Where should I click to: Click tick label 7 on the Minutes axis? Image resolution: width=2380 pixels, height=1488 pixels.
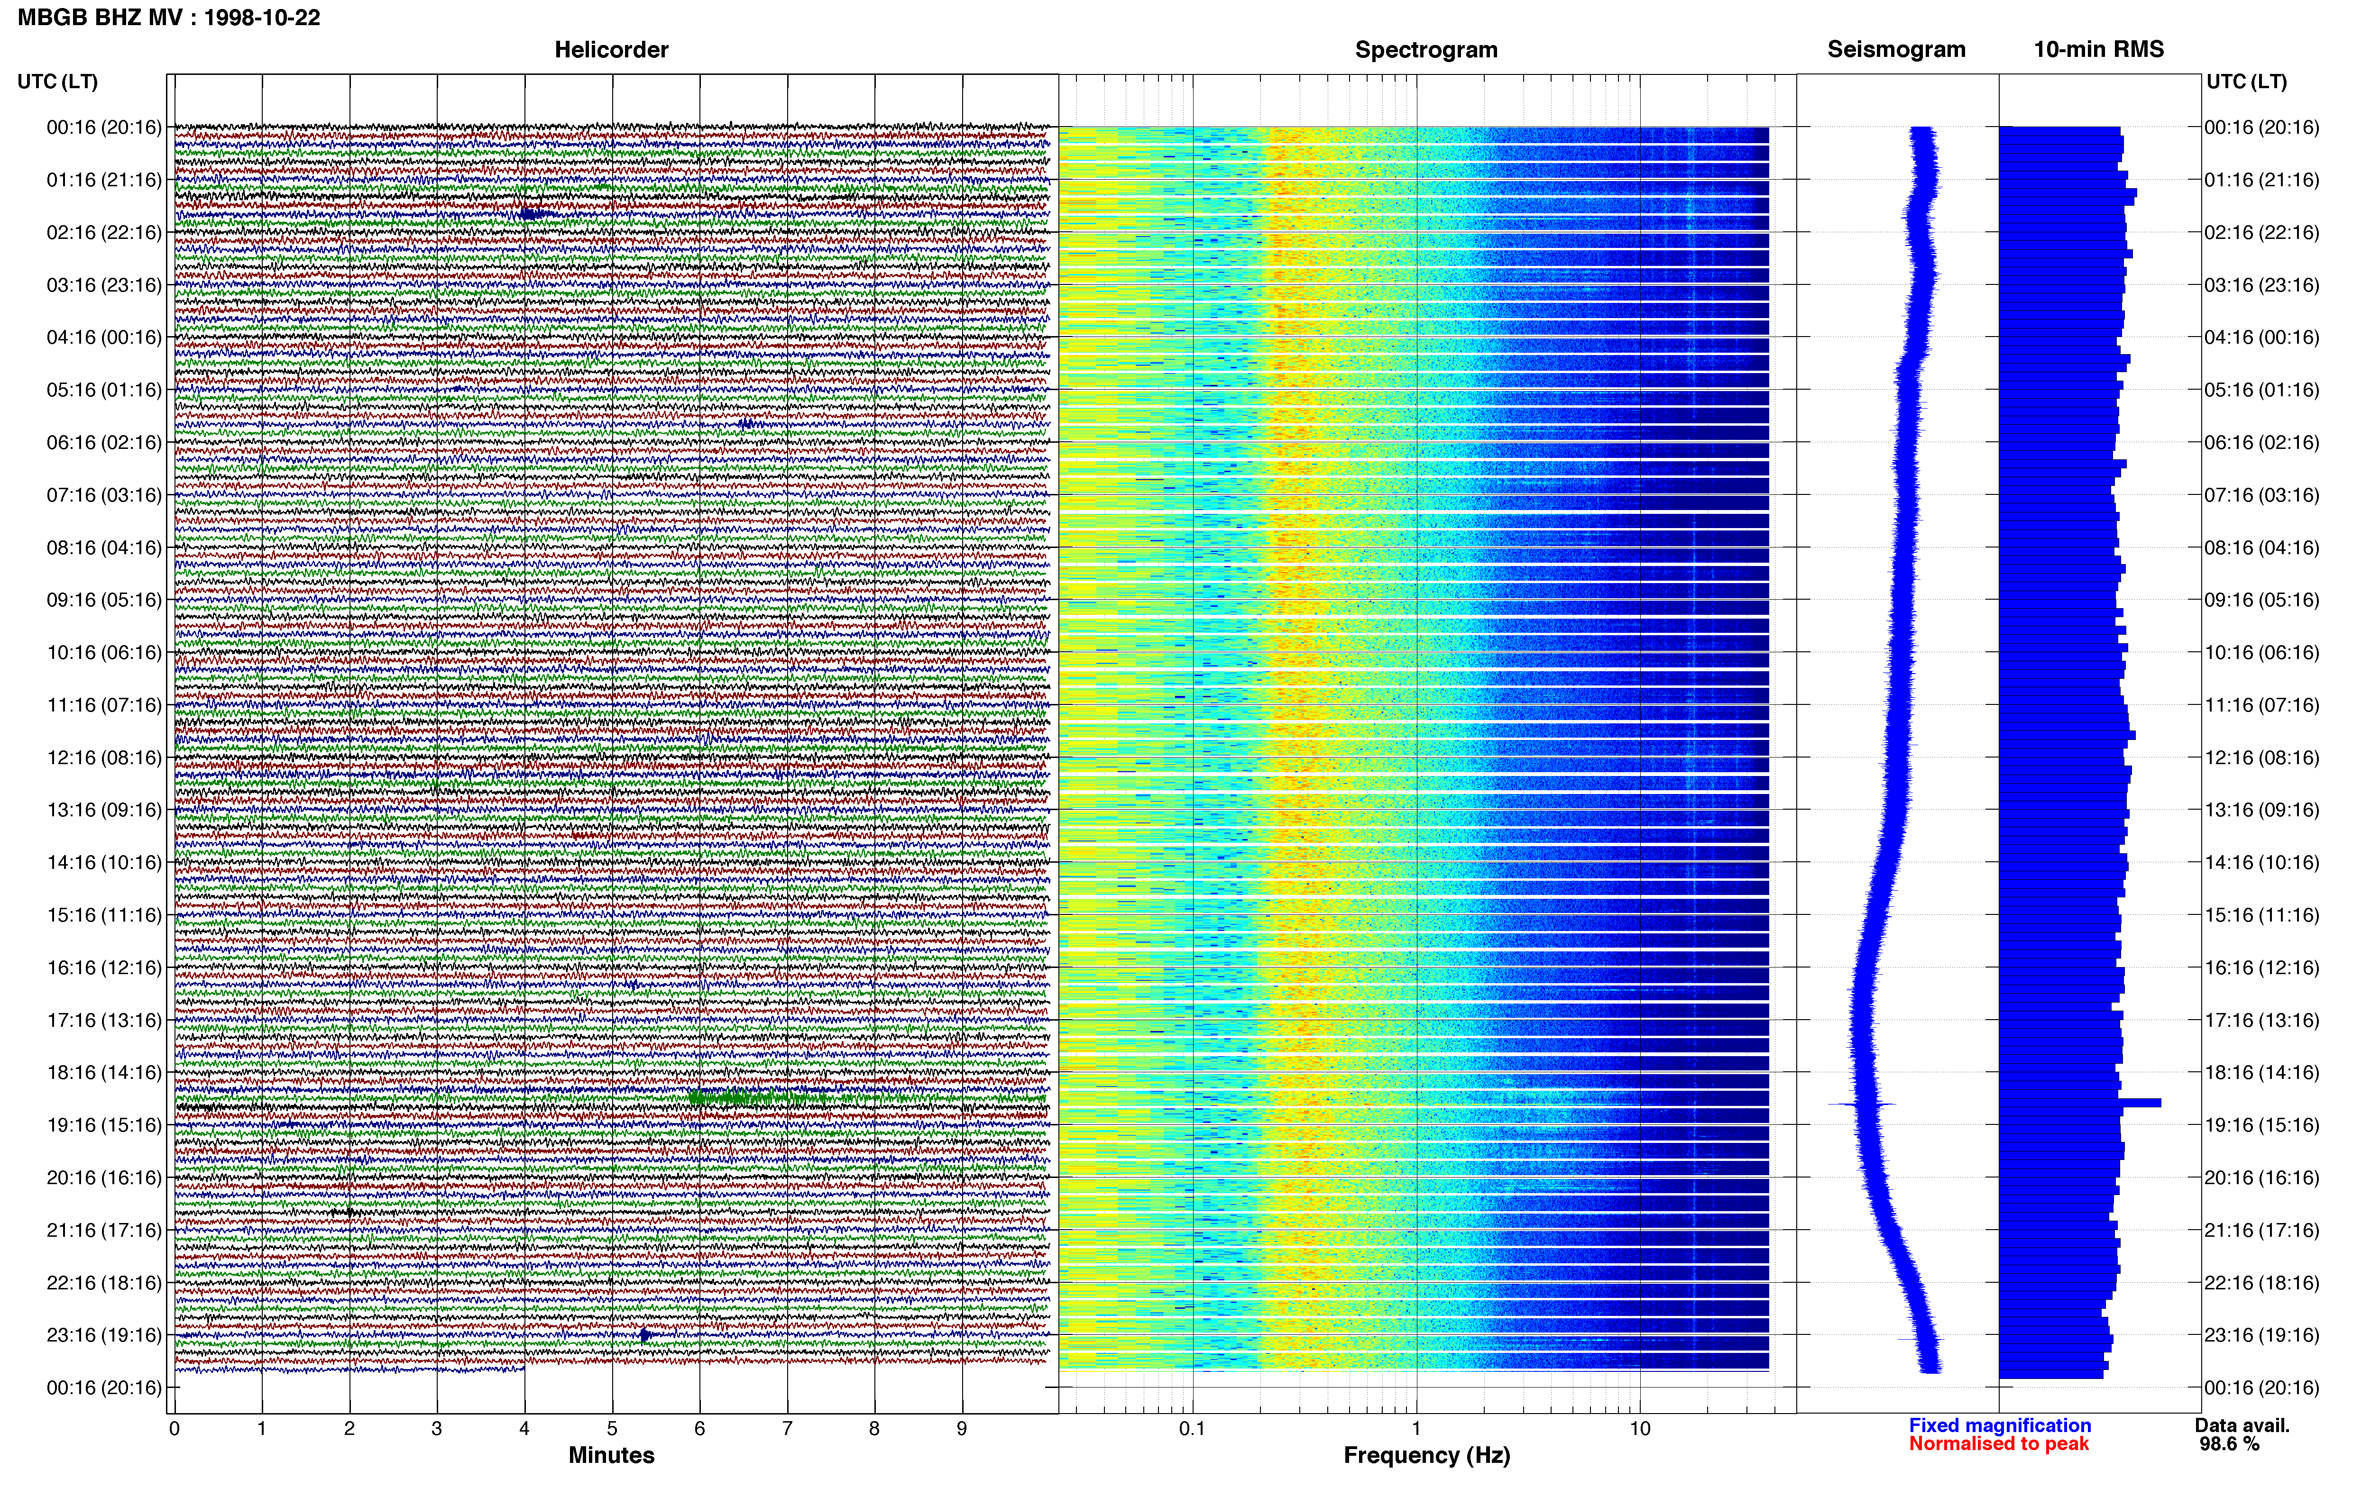point(788,1429)
